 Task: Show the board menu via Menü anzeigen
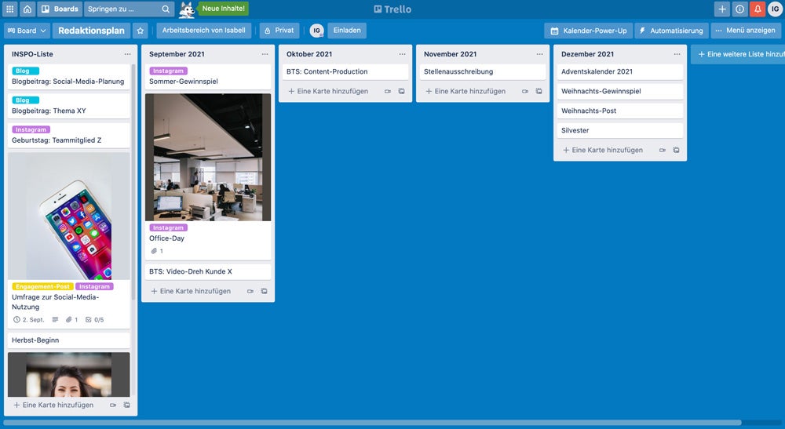(746, 31)
